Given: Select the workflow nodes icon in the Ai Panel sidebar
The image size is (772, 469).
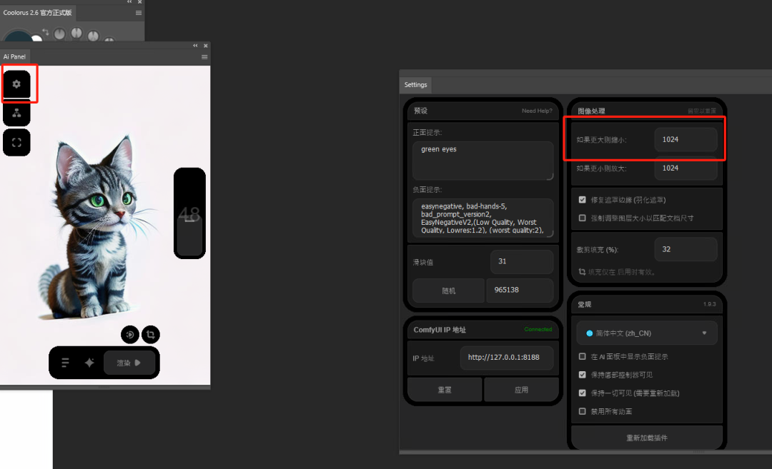Looking at the screenshot, I should pyautogui.click(x=16, y=113).
